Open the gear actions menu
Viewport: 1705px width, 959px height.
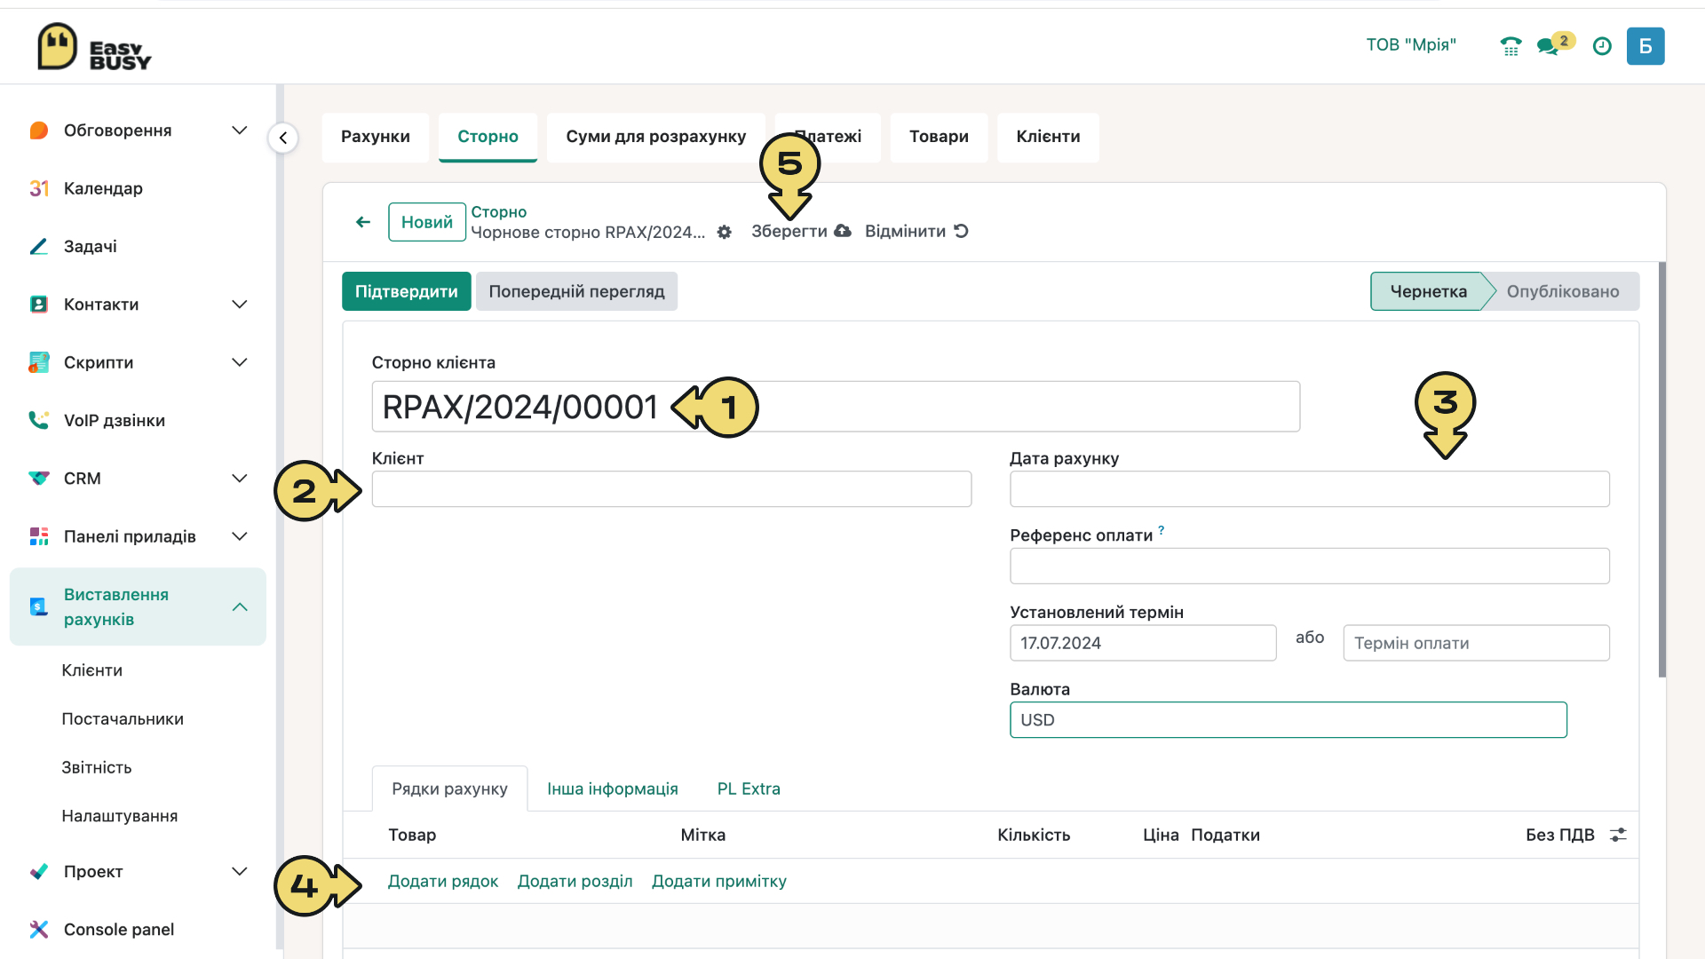coord(725,232)
